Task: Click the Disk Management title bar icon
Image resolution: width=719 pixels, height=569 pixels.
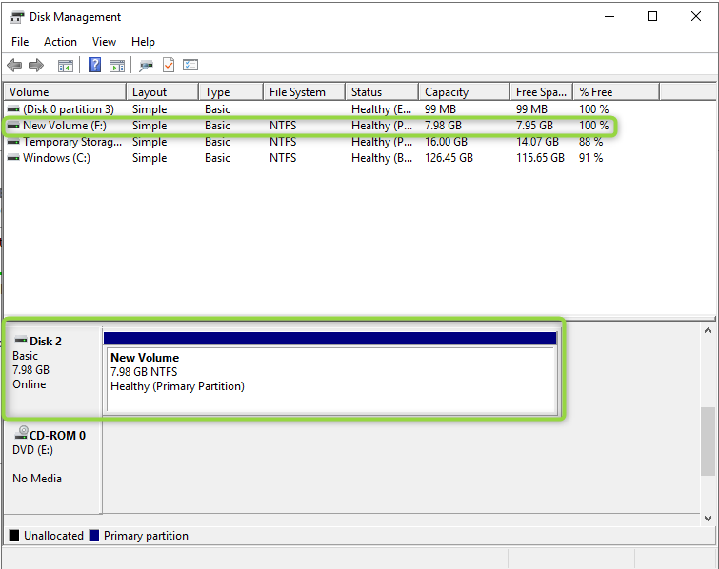Action: click(16, 17)
